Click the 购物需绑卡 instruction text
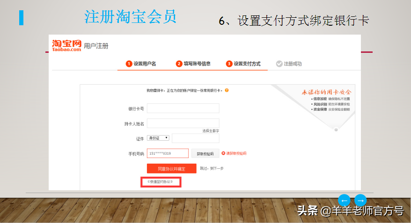411x223 pixels. click(x=184, y=91)
